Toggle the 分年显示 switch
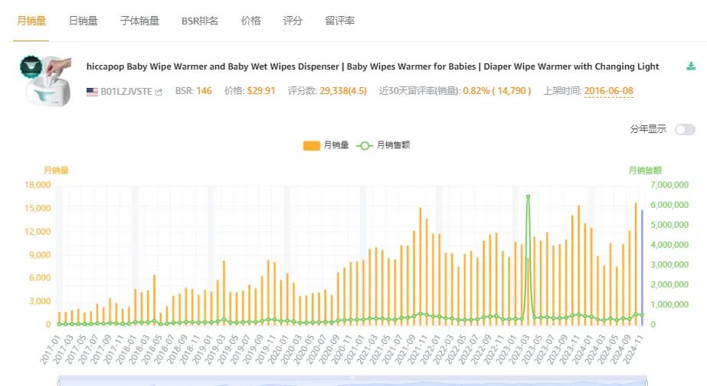The image size is (707, 386). point(685,130)
